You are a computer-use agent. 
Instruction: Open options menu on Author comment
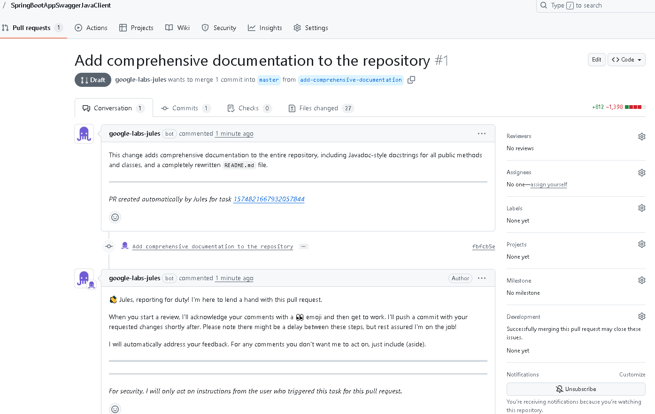point(482,278)
